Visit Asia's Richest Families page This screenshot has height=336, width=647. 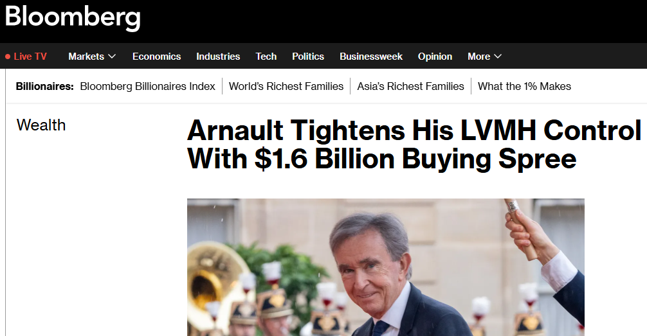410,86
